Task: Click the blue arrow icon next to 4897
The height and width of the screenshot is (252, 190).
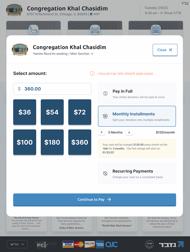Action: click(91, 14)
